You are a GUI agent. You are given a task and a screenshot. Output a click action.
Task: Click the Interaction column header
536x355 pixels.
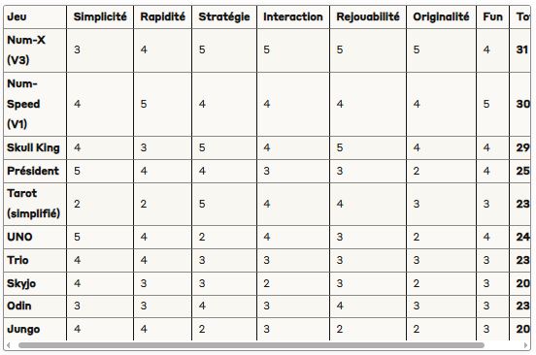[x=293, y=16]
